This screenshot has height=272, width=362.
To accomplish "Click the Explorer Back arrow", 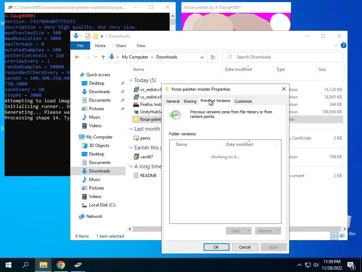I will [x=77, y=57].
